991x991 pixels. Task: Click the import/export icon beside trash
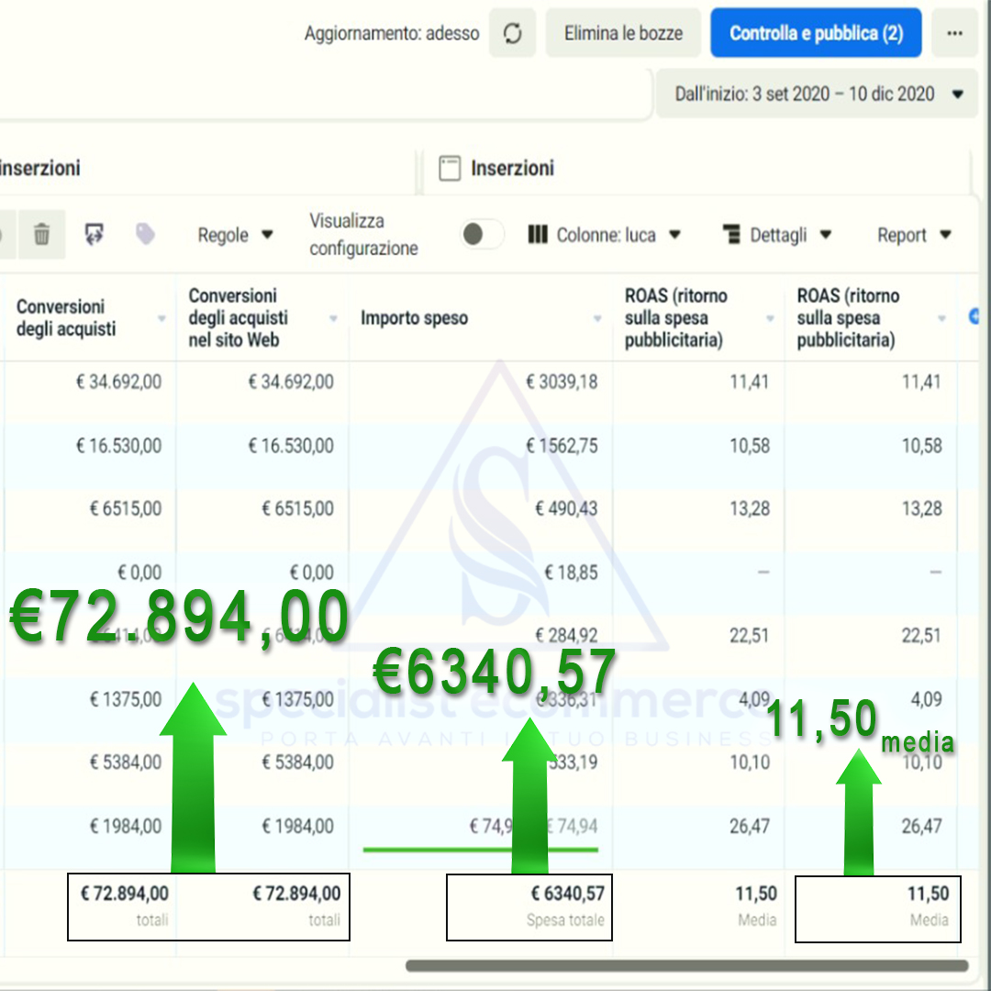pyautogui.click(x=94, y=235)
